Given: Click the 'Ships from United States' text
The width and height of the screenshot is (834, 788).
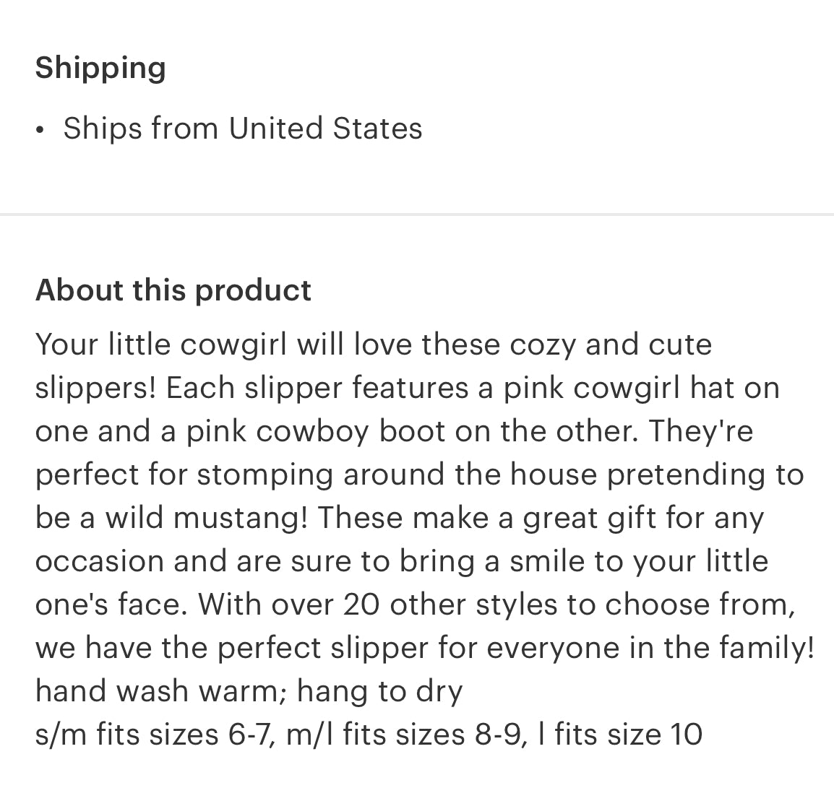Looking at the screenshot, I should [x=243, y=129].
